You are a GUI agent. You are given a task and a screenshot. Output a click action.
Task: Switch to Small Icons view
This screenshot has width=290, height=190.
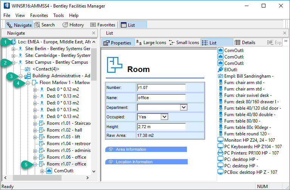(x=184, y=43)
